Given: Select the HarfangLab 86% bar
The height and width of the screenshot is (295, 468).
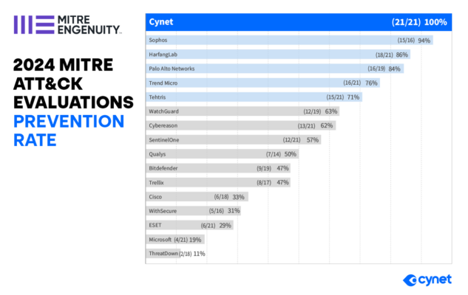Looking at the screenshot, I should point(278,55).
